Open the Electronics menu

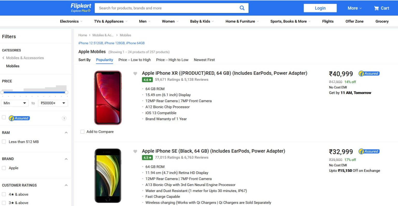click(x=69, y=21)
